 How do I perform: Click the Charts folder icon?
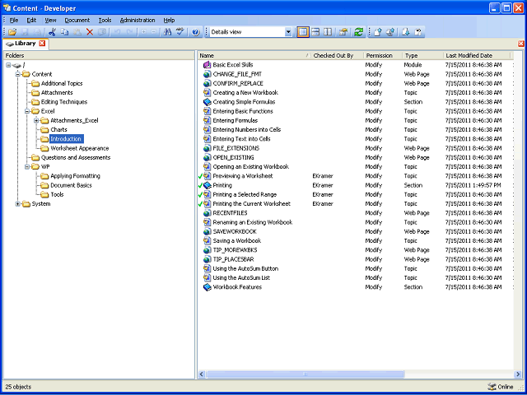[44, 130]
